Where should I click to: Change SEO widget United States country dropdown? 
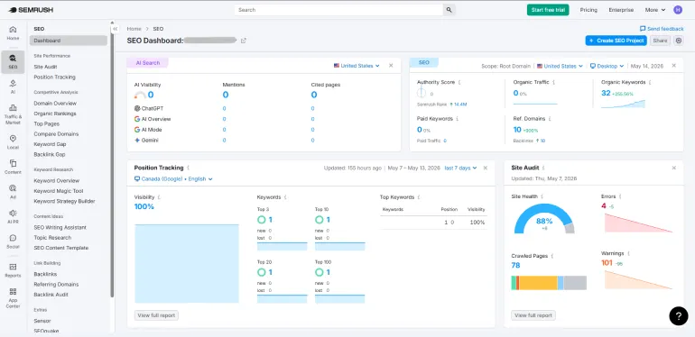click(560, 66)
